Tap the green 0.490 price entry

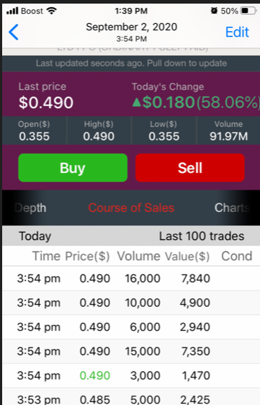95,375
